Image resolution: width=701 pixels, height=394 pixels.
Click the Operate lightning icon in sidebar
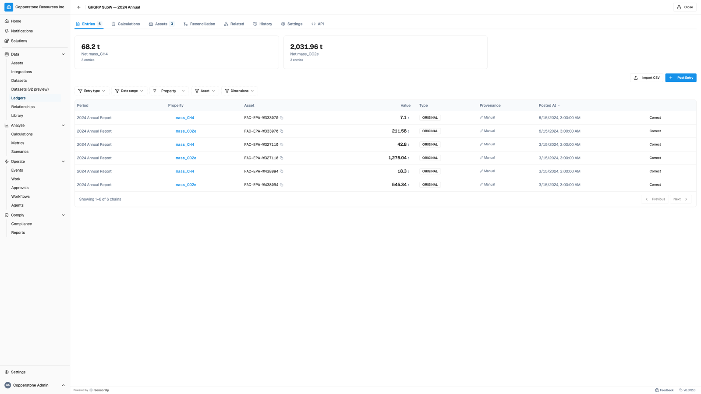click(7, 162)
